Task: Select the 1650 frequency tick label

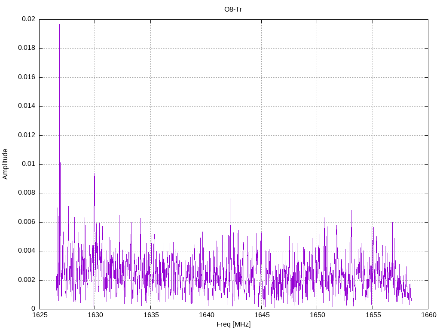Action: point(317,315)
